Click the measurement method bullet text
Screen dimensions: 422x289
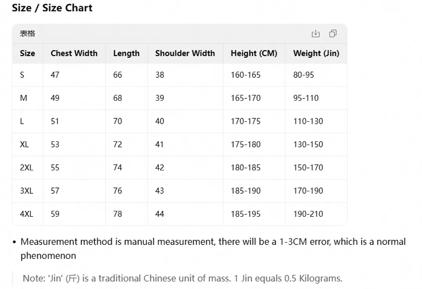[x=213, y=249]
